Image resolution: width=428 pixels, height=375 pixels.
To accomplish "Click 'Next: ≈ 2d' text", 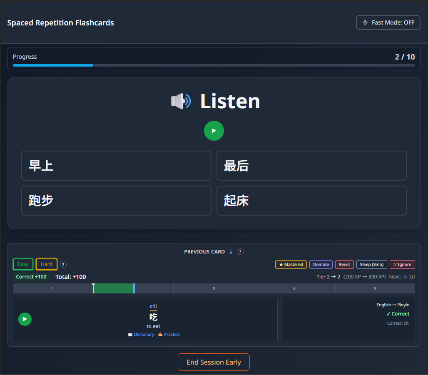I will click(x=402, y=277).
